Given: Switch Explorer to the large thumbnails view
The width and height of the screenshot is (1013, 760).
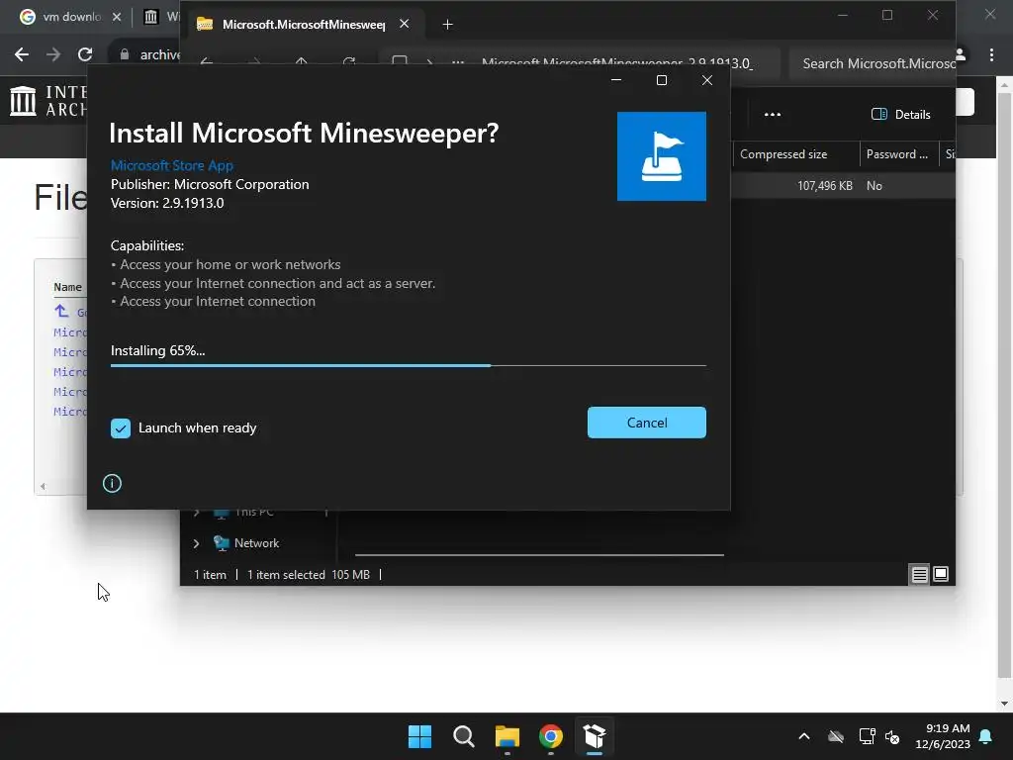Looking at the screenshot, I should click(941, 574).
